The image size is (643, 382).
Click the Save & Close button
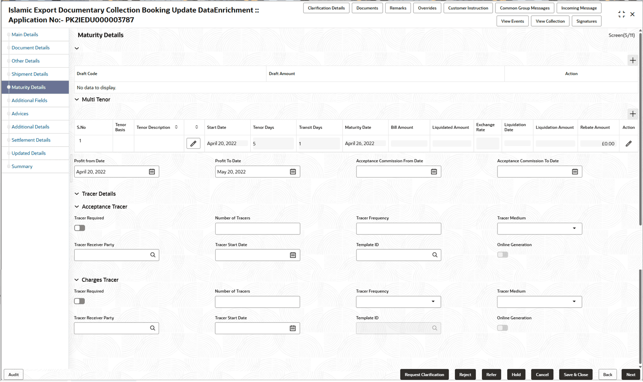point(575,374)
